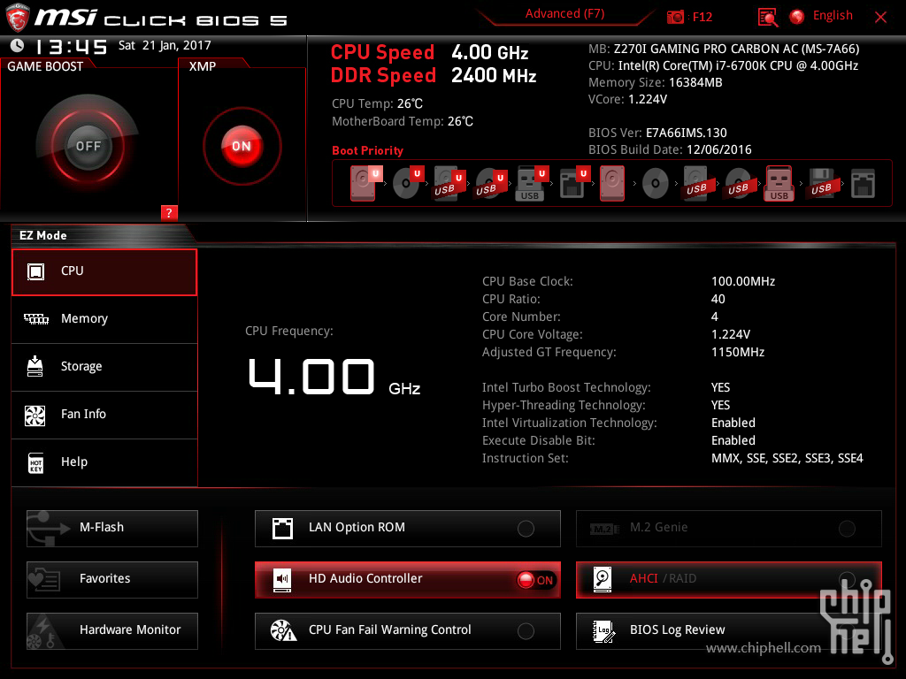This screenshot has width=906, height=679.
Task: Click the Boot Priority heading
Action: [367, 150]
